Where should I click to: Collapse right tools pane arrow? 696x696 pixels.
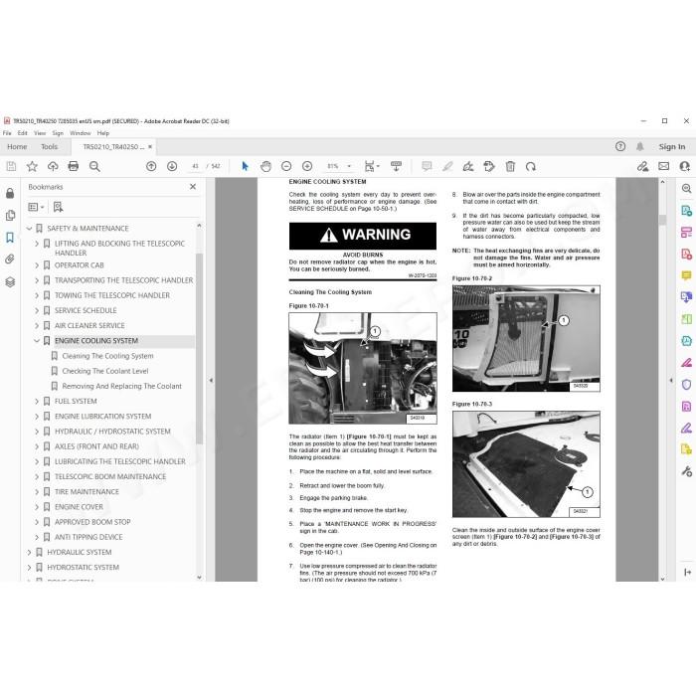tap(671, 381)
